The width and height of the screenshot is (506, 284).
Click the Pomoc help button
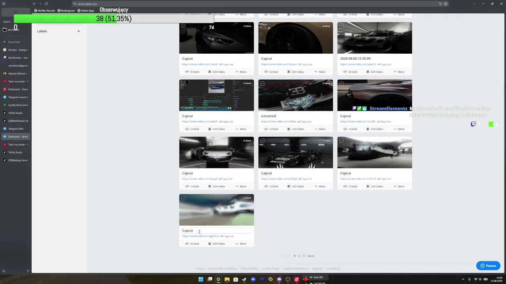coord(488,265)
